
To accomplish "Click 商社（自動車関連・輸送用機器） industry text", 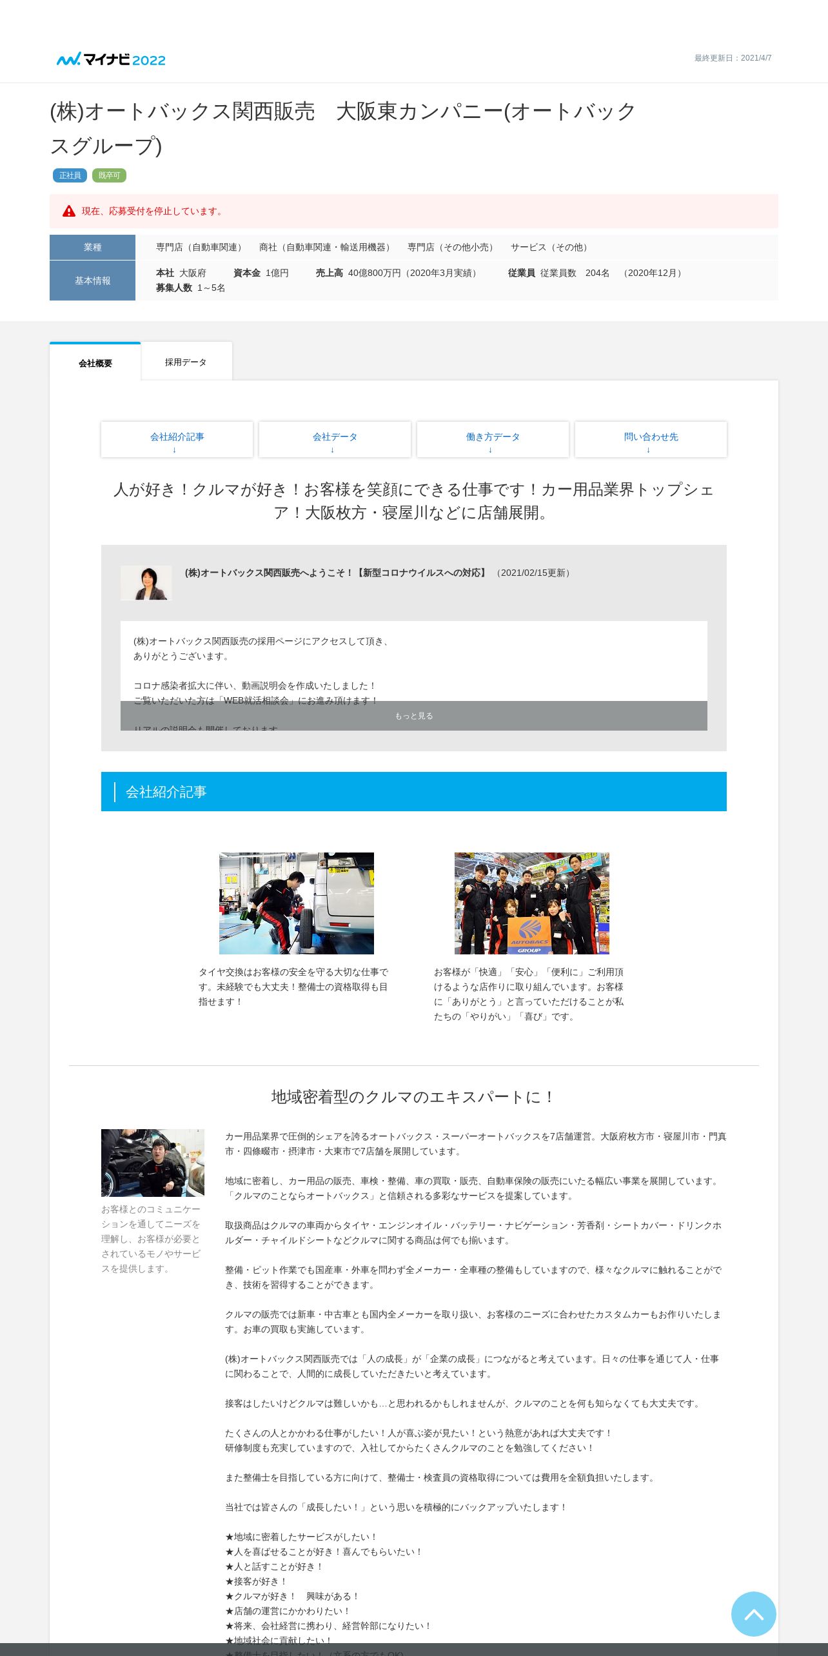I will (x=326, y=247).
